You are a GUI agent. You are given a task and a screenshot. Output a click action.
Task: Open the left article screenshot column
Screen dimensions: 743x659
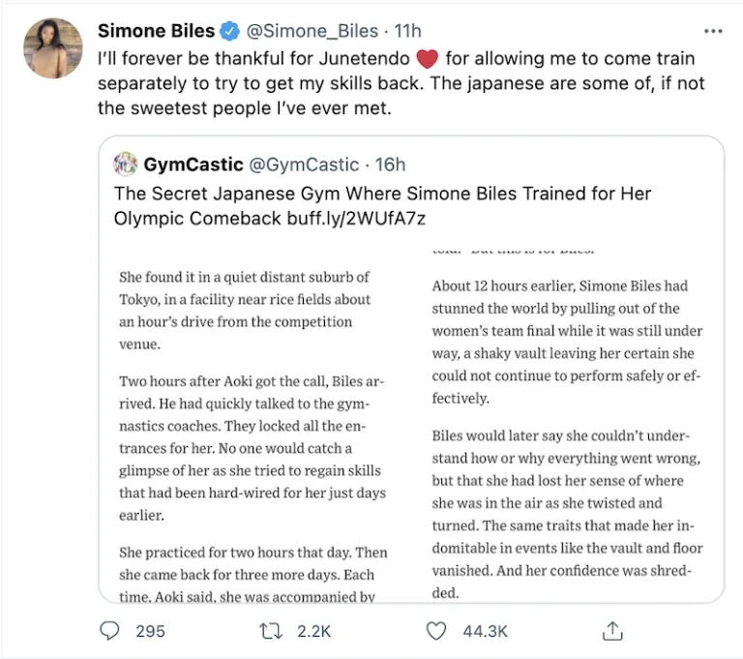253,426
